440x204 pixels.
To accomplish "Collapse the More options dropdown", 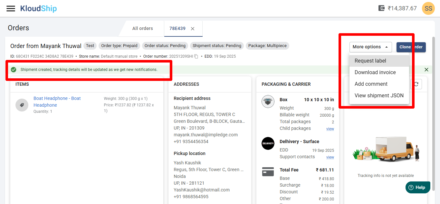I will tap(370, 47).
